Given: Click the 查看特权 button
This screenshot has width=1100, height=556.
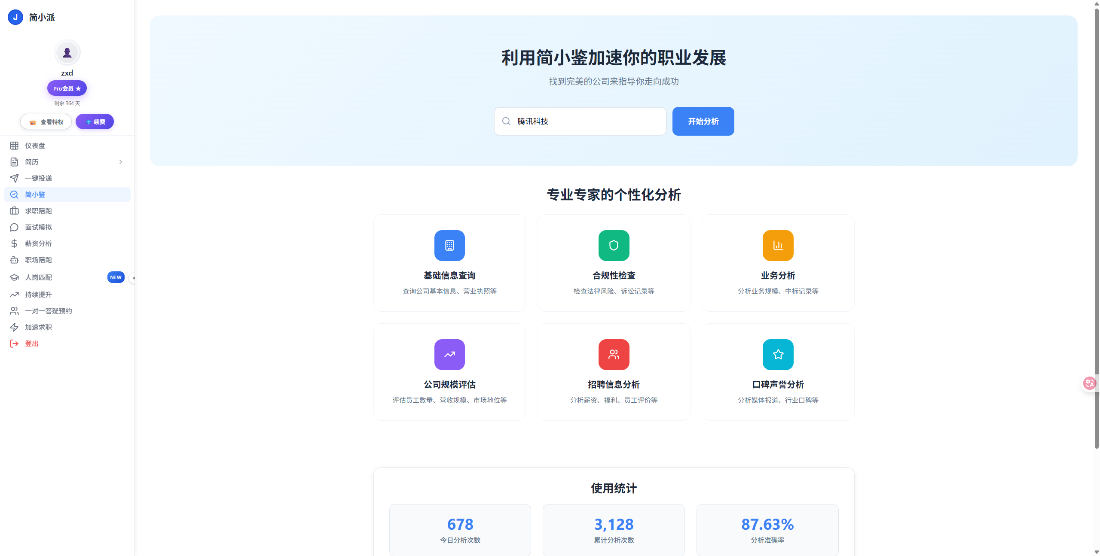Looking at the screenshot, I should 46,122.
